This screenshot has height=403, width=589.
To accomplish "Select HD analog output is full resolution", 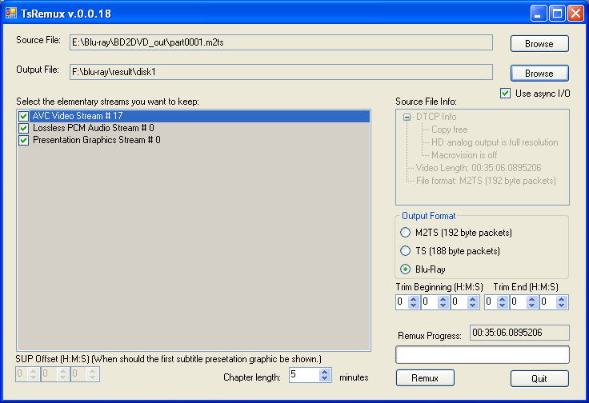I will [x=495, y=142].
